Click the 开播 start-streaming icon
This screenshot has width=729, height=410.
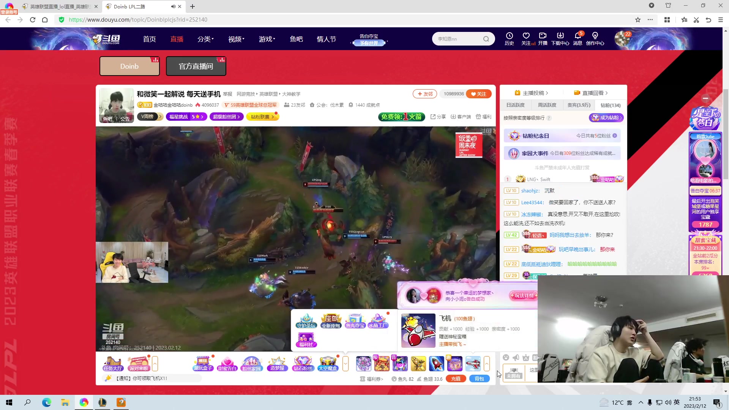coord(543,38)
